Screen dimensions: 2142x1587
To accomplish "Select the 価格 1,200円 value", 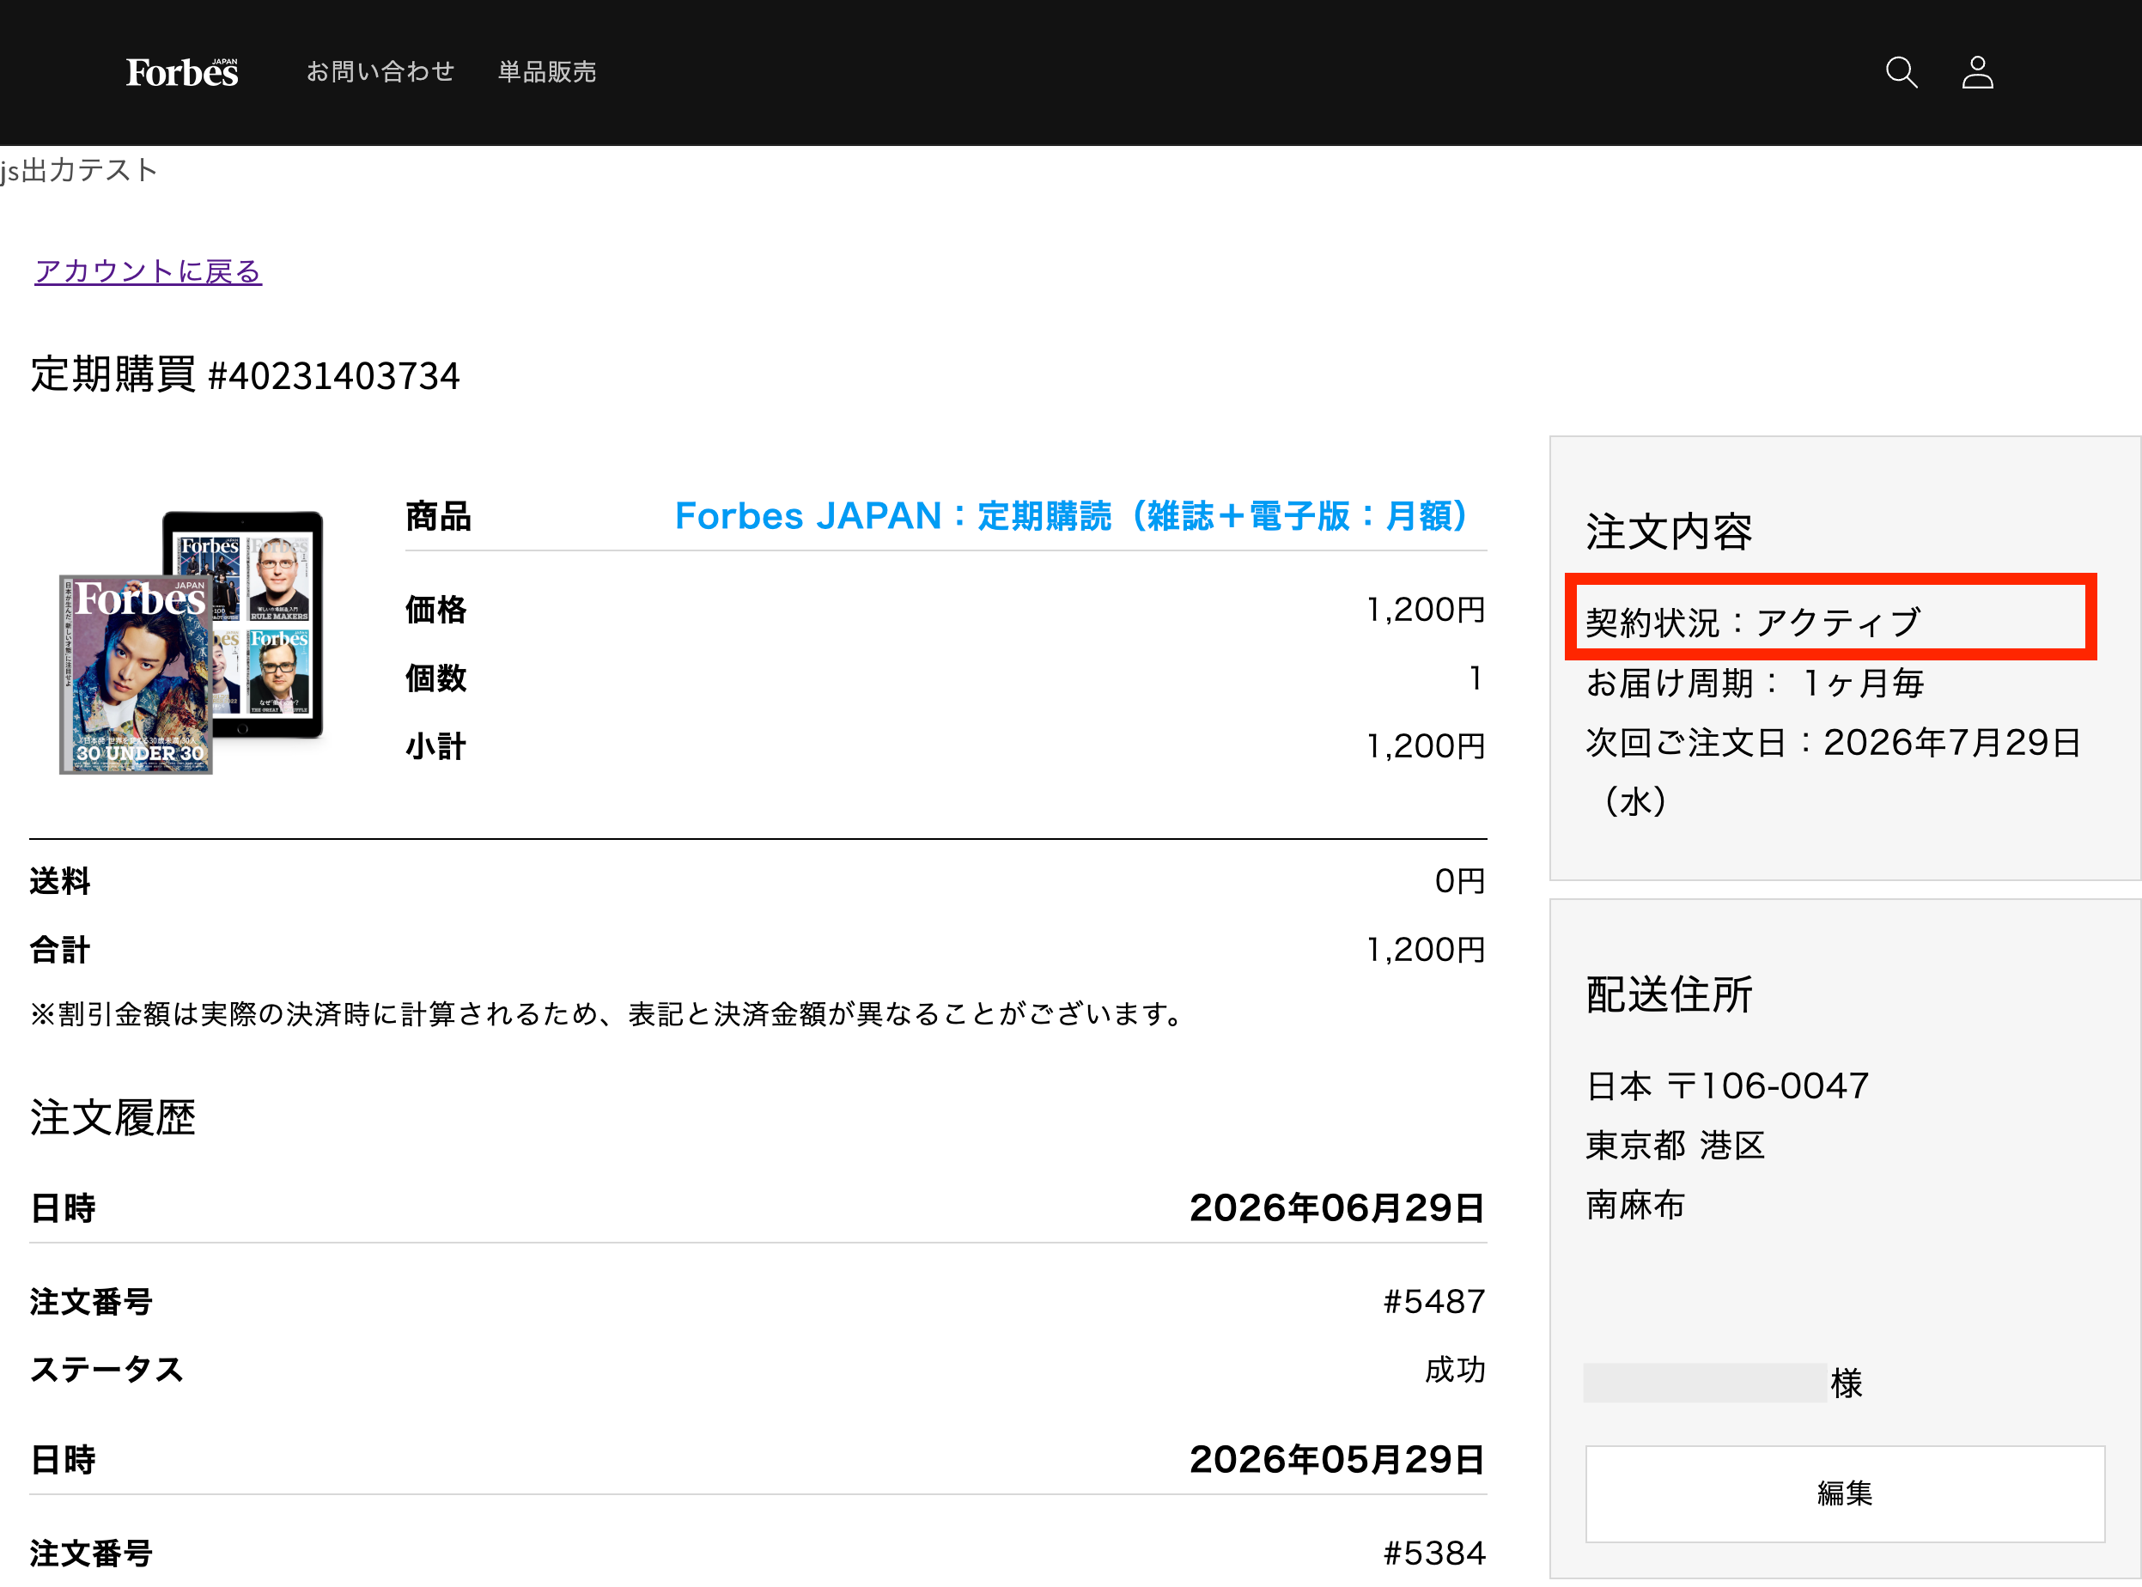I will (1426, 610).
